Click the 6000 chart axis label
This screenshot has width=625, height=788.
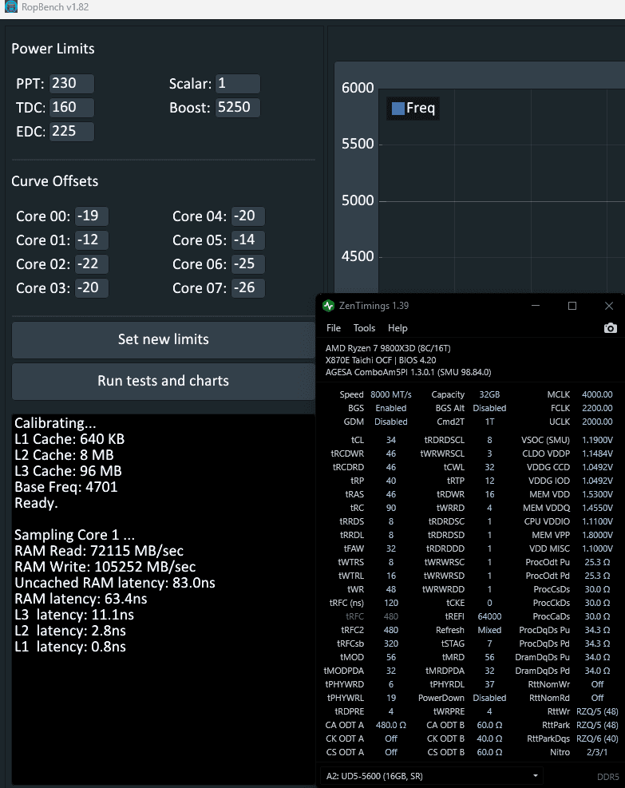click(x=358, y=88)
